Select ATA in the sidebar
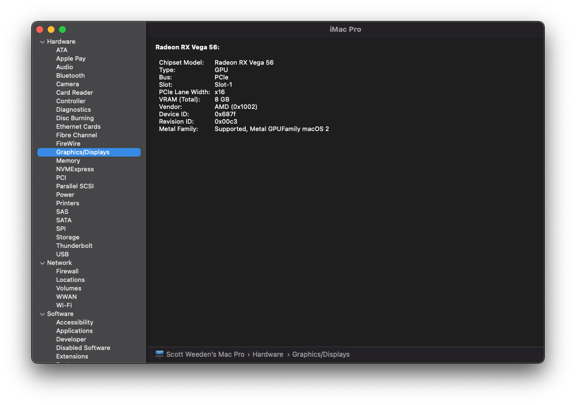Viewport: 576px width, 405px height. tap(62, 50)
